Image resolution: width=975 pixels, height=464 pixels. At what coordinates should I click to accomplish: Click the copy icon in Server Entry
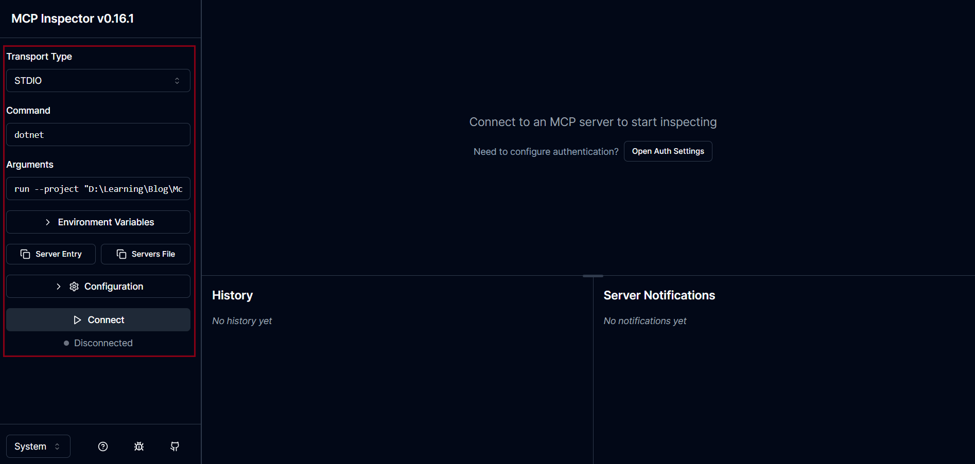[25, 254]
